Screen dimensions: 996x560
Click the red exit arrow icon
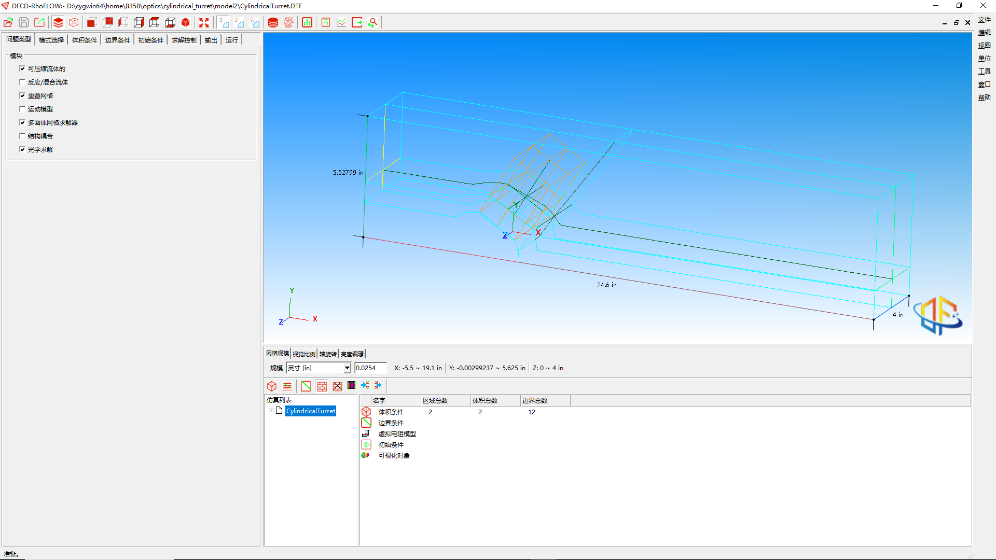point(357,22)
